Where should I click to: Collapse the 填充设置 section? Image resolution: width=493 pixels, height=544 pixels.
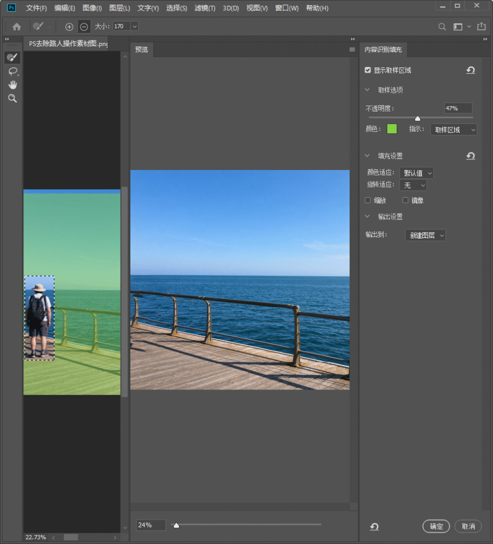[368, 156]
